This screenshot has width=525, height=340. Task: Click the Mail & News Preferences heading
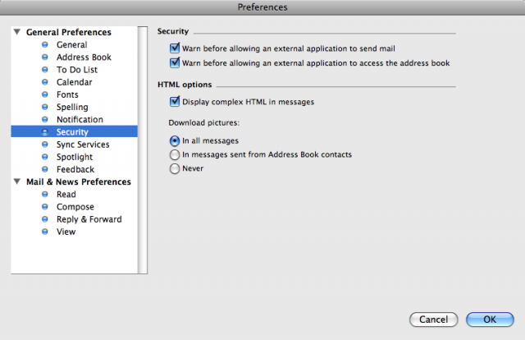pyautogui.click(x=79, y=181)
